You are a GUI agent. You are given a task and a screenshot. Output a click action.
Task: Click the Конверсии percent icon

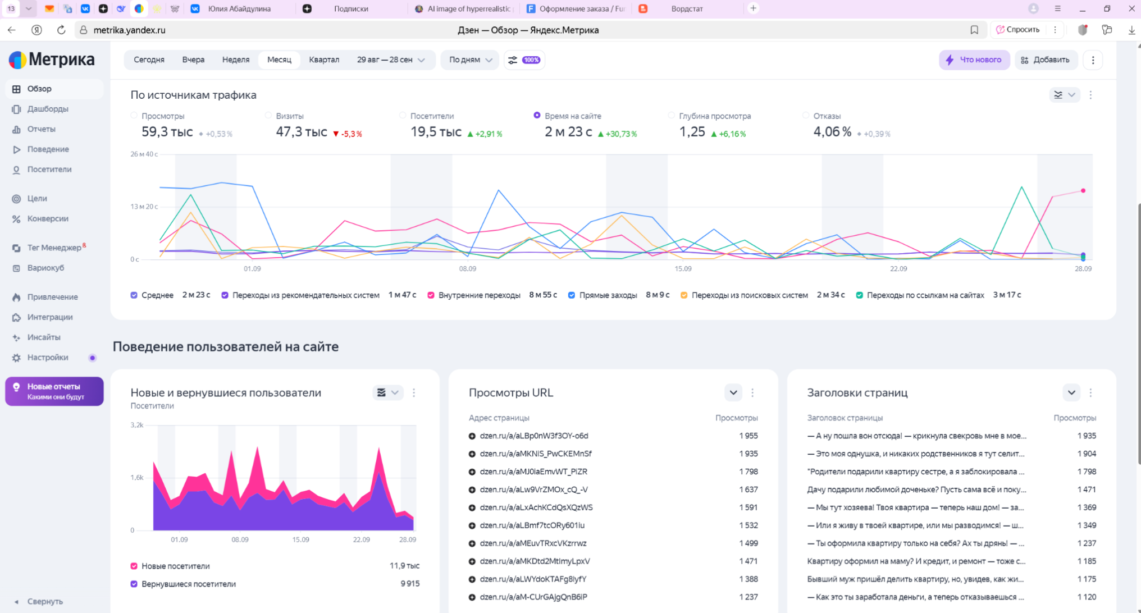click(16, 219)
